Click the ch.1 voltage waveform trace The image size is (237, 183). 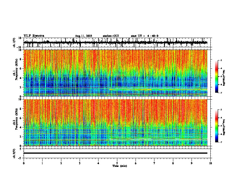pos(116,42)
